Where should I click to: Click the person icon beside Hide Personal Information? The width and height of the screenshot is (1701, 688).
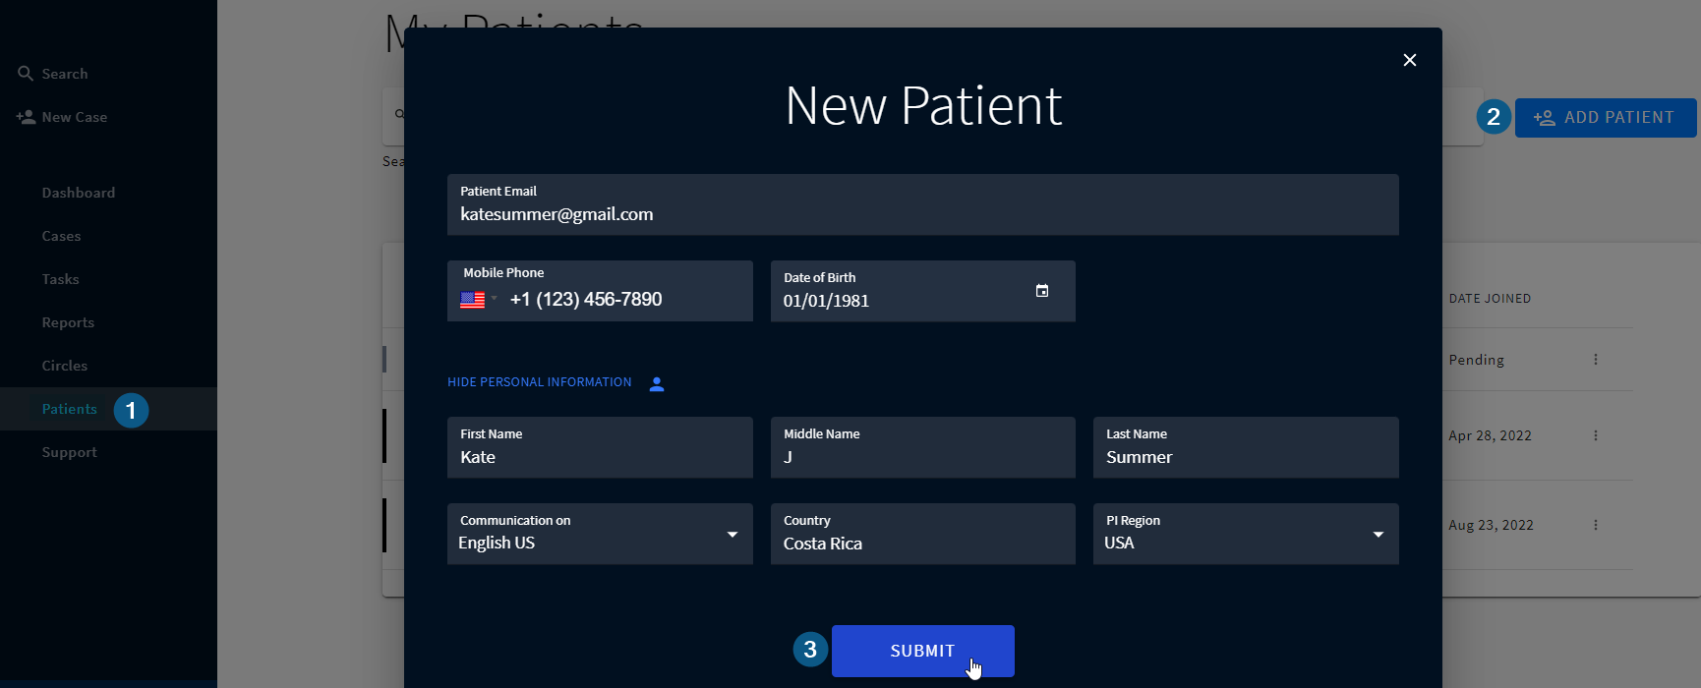click(657, 384)
